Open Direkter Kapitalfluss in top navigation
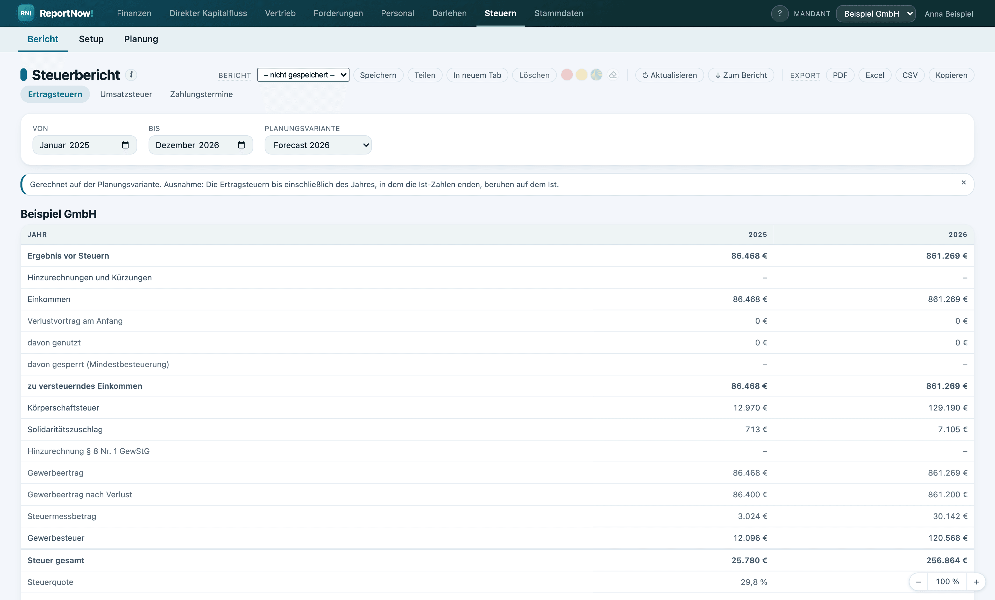The height and width of the screenshot is (600, 995). coord(208,13)
